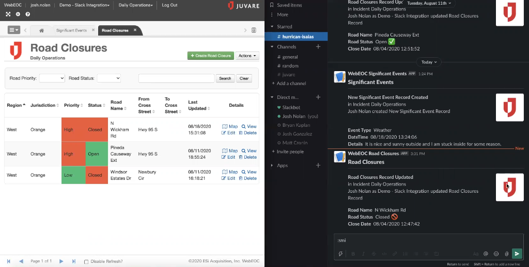Viewport: 529px width, 267px height.
Task: Close the Road Closures tab
Action: (x=135, y=30)
